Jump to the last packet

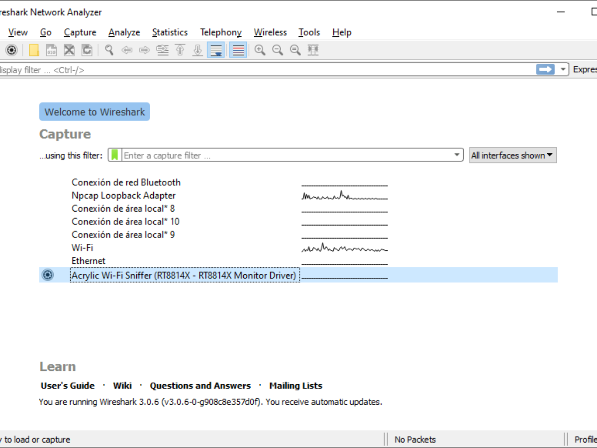pyautogui.click(x=198, y=50)
